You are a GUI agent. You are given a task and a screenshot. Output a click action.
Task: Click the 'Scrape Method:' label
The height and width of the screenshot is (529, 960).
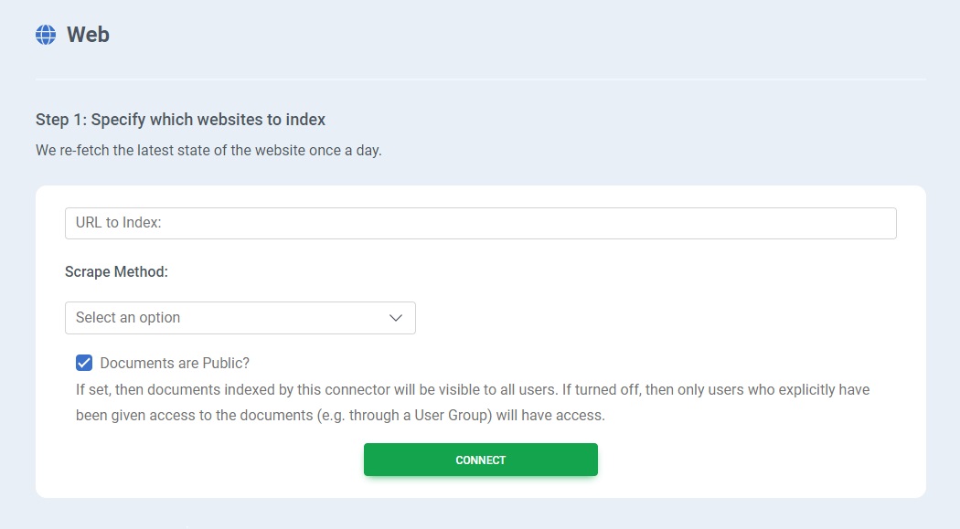pos(116,271)
